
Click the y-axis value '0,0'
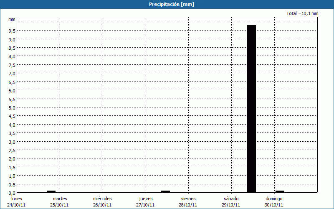pos(12,193)
